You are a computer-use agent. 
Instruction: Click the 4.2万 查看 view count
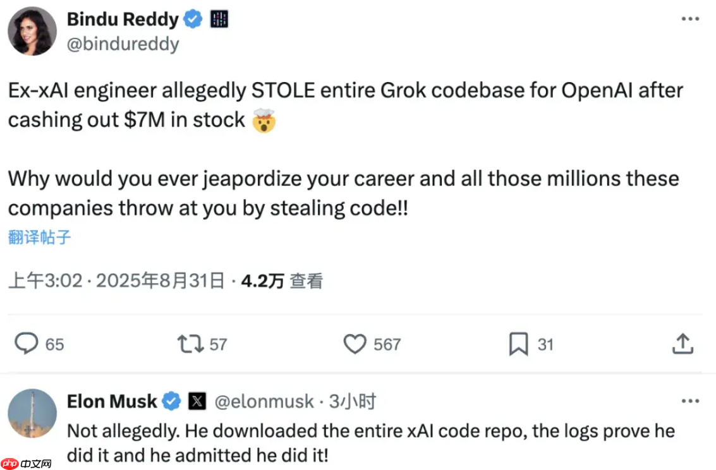coord(282,280)
